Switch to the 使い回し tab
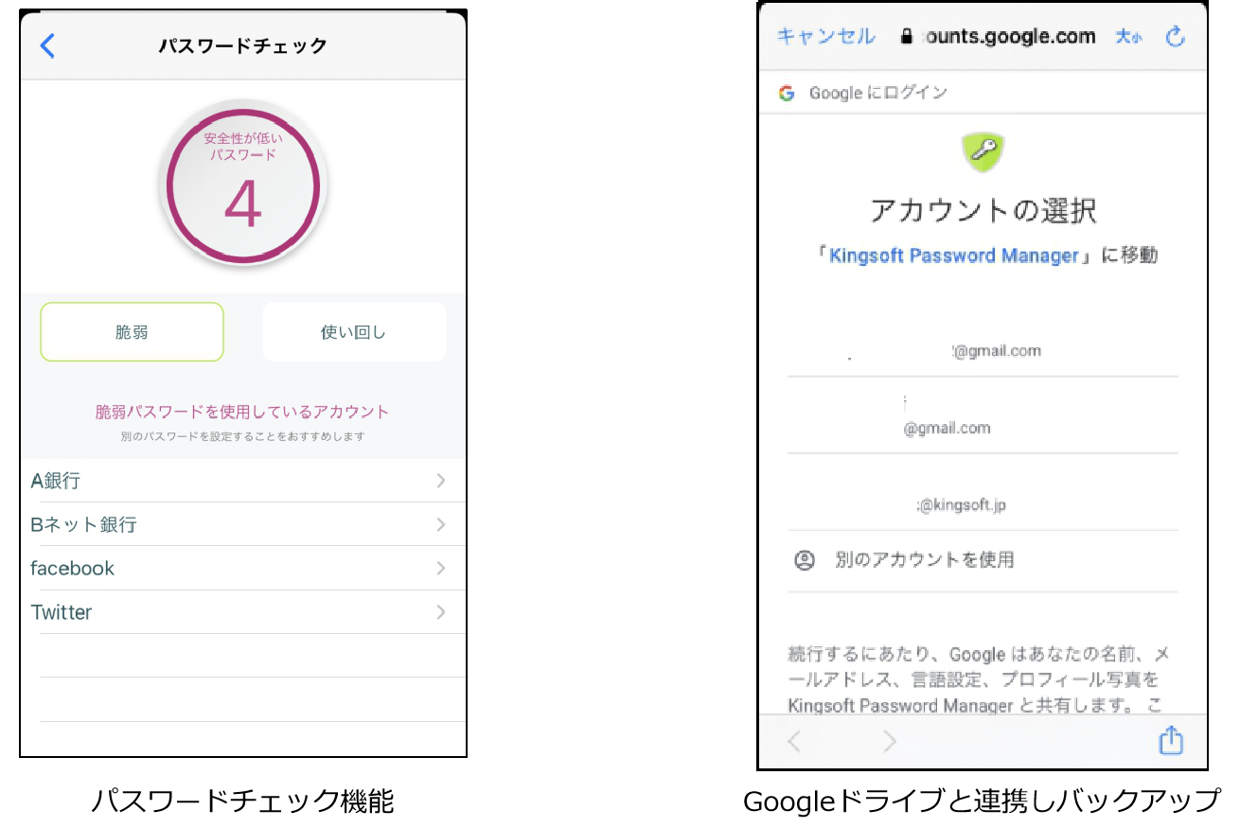Viewport: 1240px width, 828px height. pos(353,332)
